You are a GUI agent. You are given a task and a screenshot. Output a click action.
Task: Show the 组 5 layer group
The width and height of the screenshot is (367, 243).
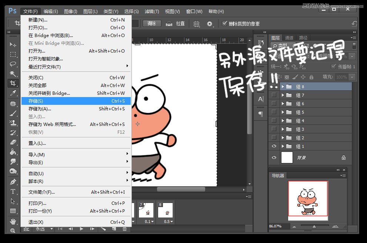[x=274, y=112]
